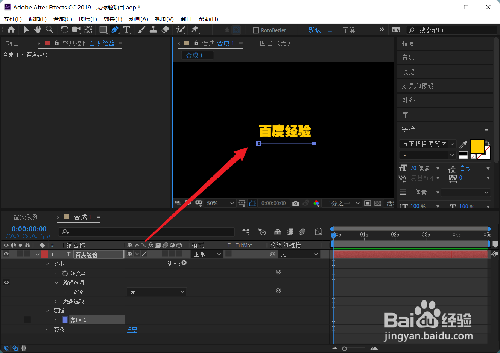Viewport: 500px width, 353px height.
Task: Toggle the lock of 效果控件 panel tab
Action: pyautogui.click(x=56, y=43)
